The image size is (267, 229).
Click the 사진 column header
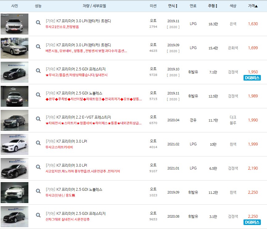point(15,6)
